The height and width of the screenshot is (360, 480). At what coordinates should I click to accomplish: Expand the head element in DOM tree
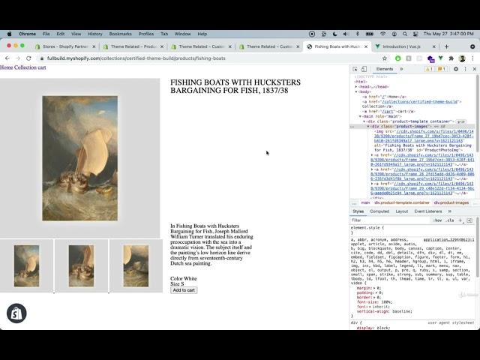click(x=357, y=86)
